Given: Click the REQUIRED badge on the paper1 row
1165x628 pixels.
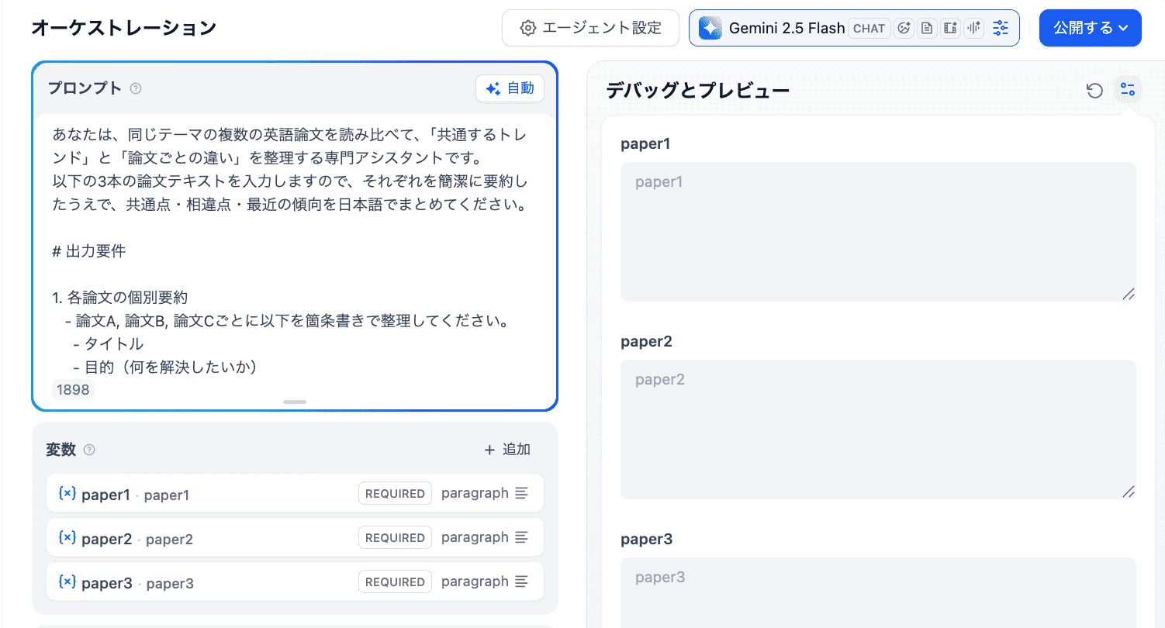Looking at the screenshot, I should click(395, 493).
